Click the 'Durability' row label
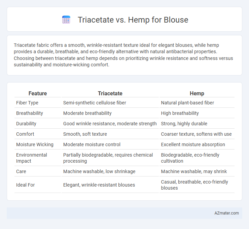 26,124
